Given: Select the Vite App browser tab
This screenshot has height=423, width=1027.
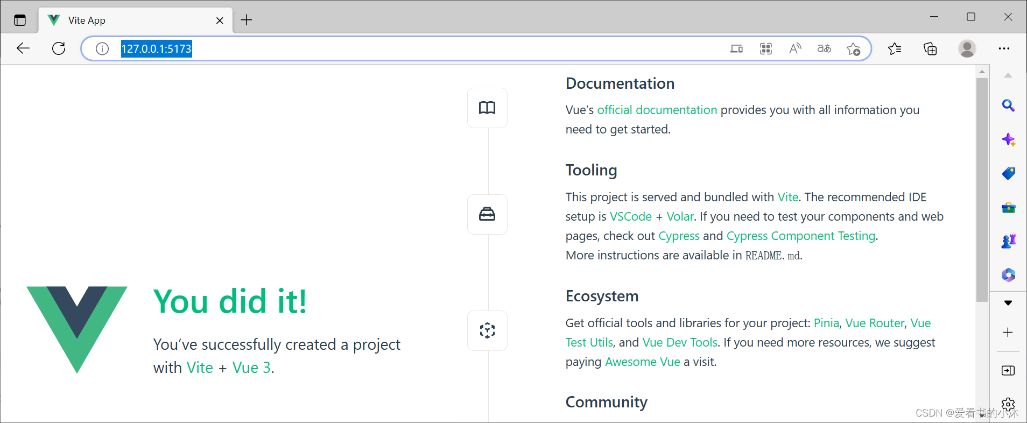Looking at the screenshot, I should (x=136, y=20).
